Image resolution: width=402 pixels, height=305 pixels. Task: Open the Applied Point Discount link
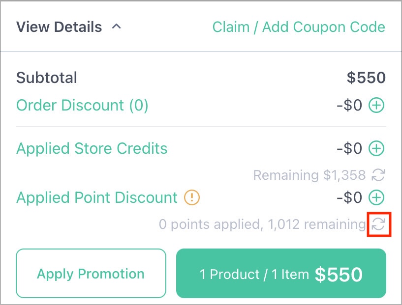pos(96,197)
